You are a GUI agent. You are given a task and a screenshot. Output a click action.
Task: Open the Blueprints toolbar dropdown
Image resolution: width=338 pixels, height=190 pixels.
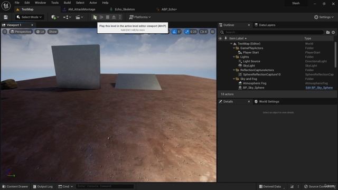tap(67, 17)
